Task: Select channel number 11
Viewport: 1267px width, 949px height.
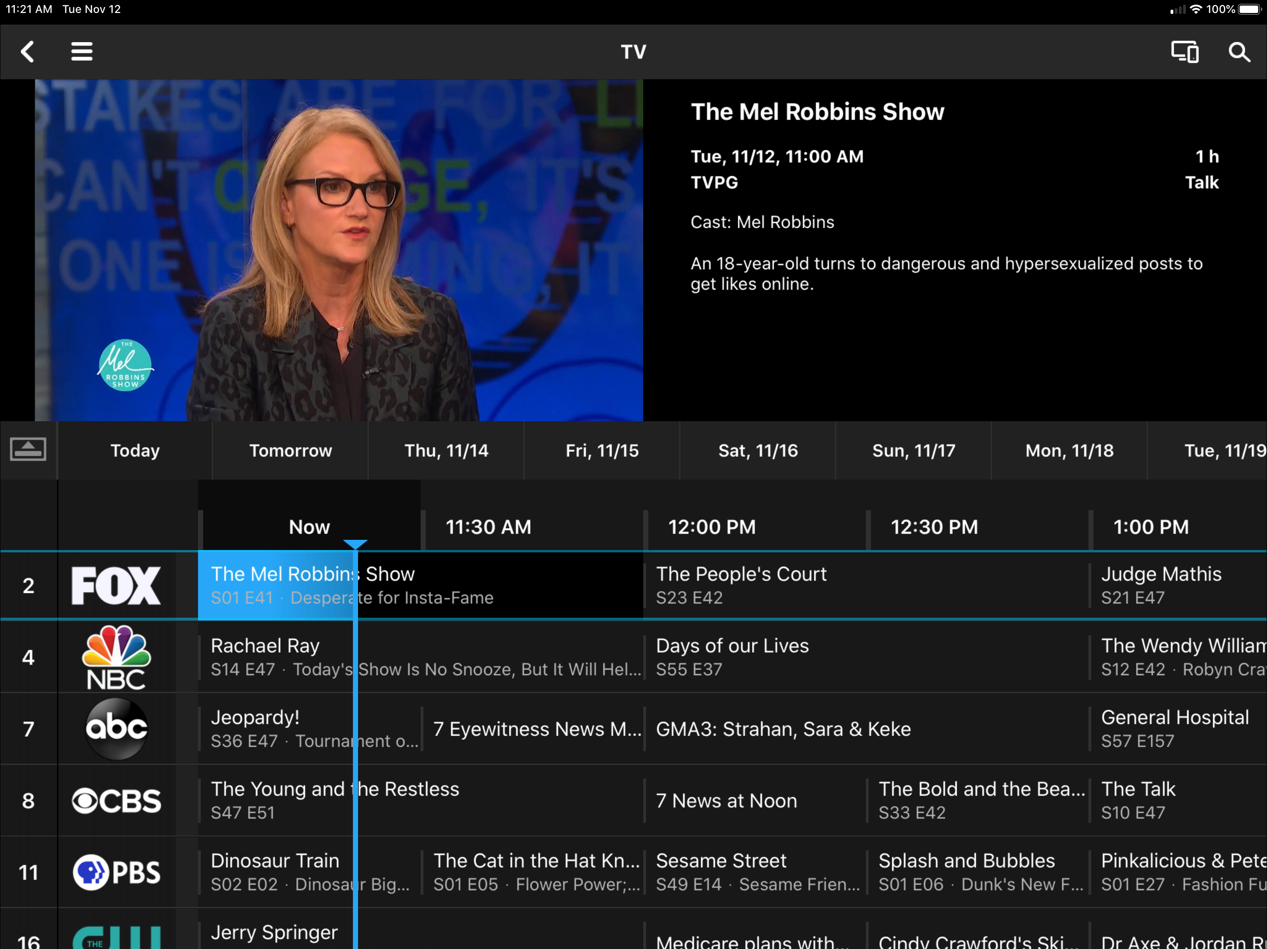Action: coord(28,872)
